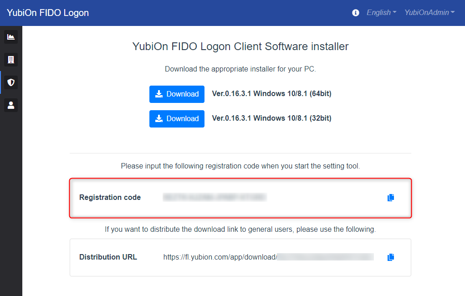The width and height of the screenshot is (465, 296).
Task: Select the shield security icon in sidebar
Action: [11, 82]
